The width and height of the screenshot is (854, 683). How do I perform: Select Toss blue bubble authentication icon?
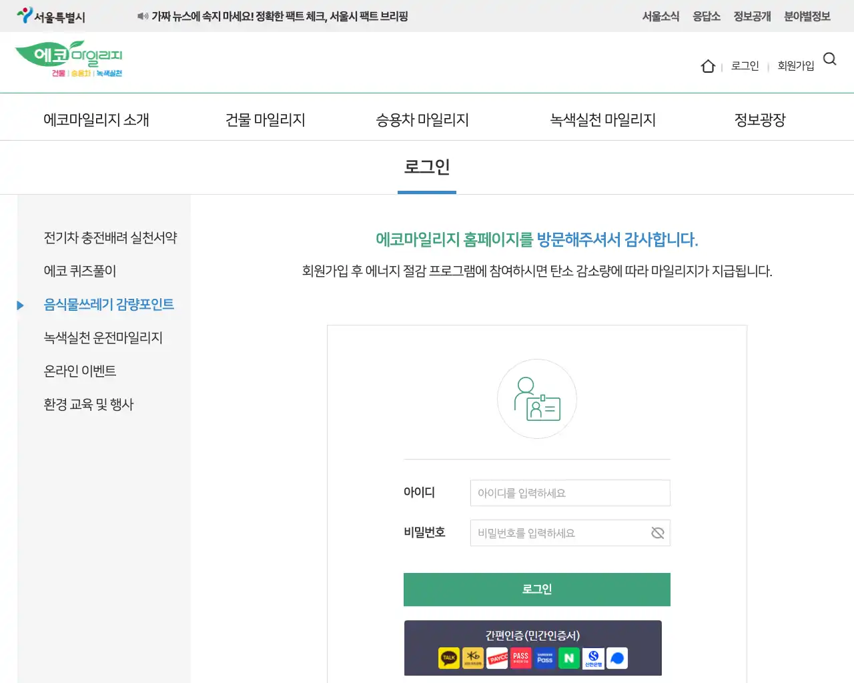(617, 658)
